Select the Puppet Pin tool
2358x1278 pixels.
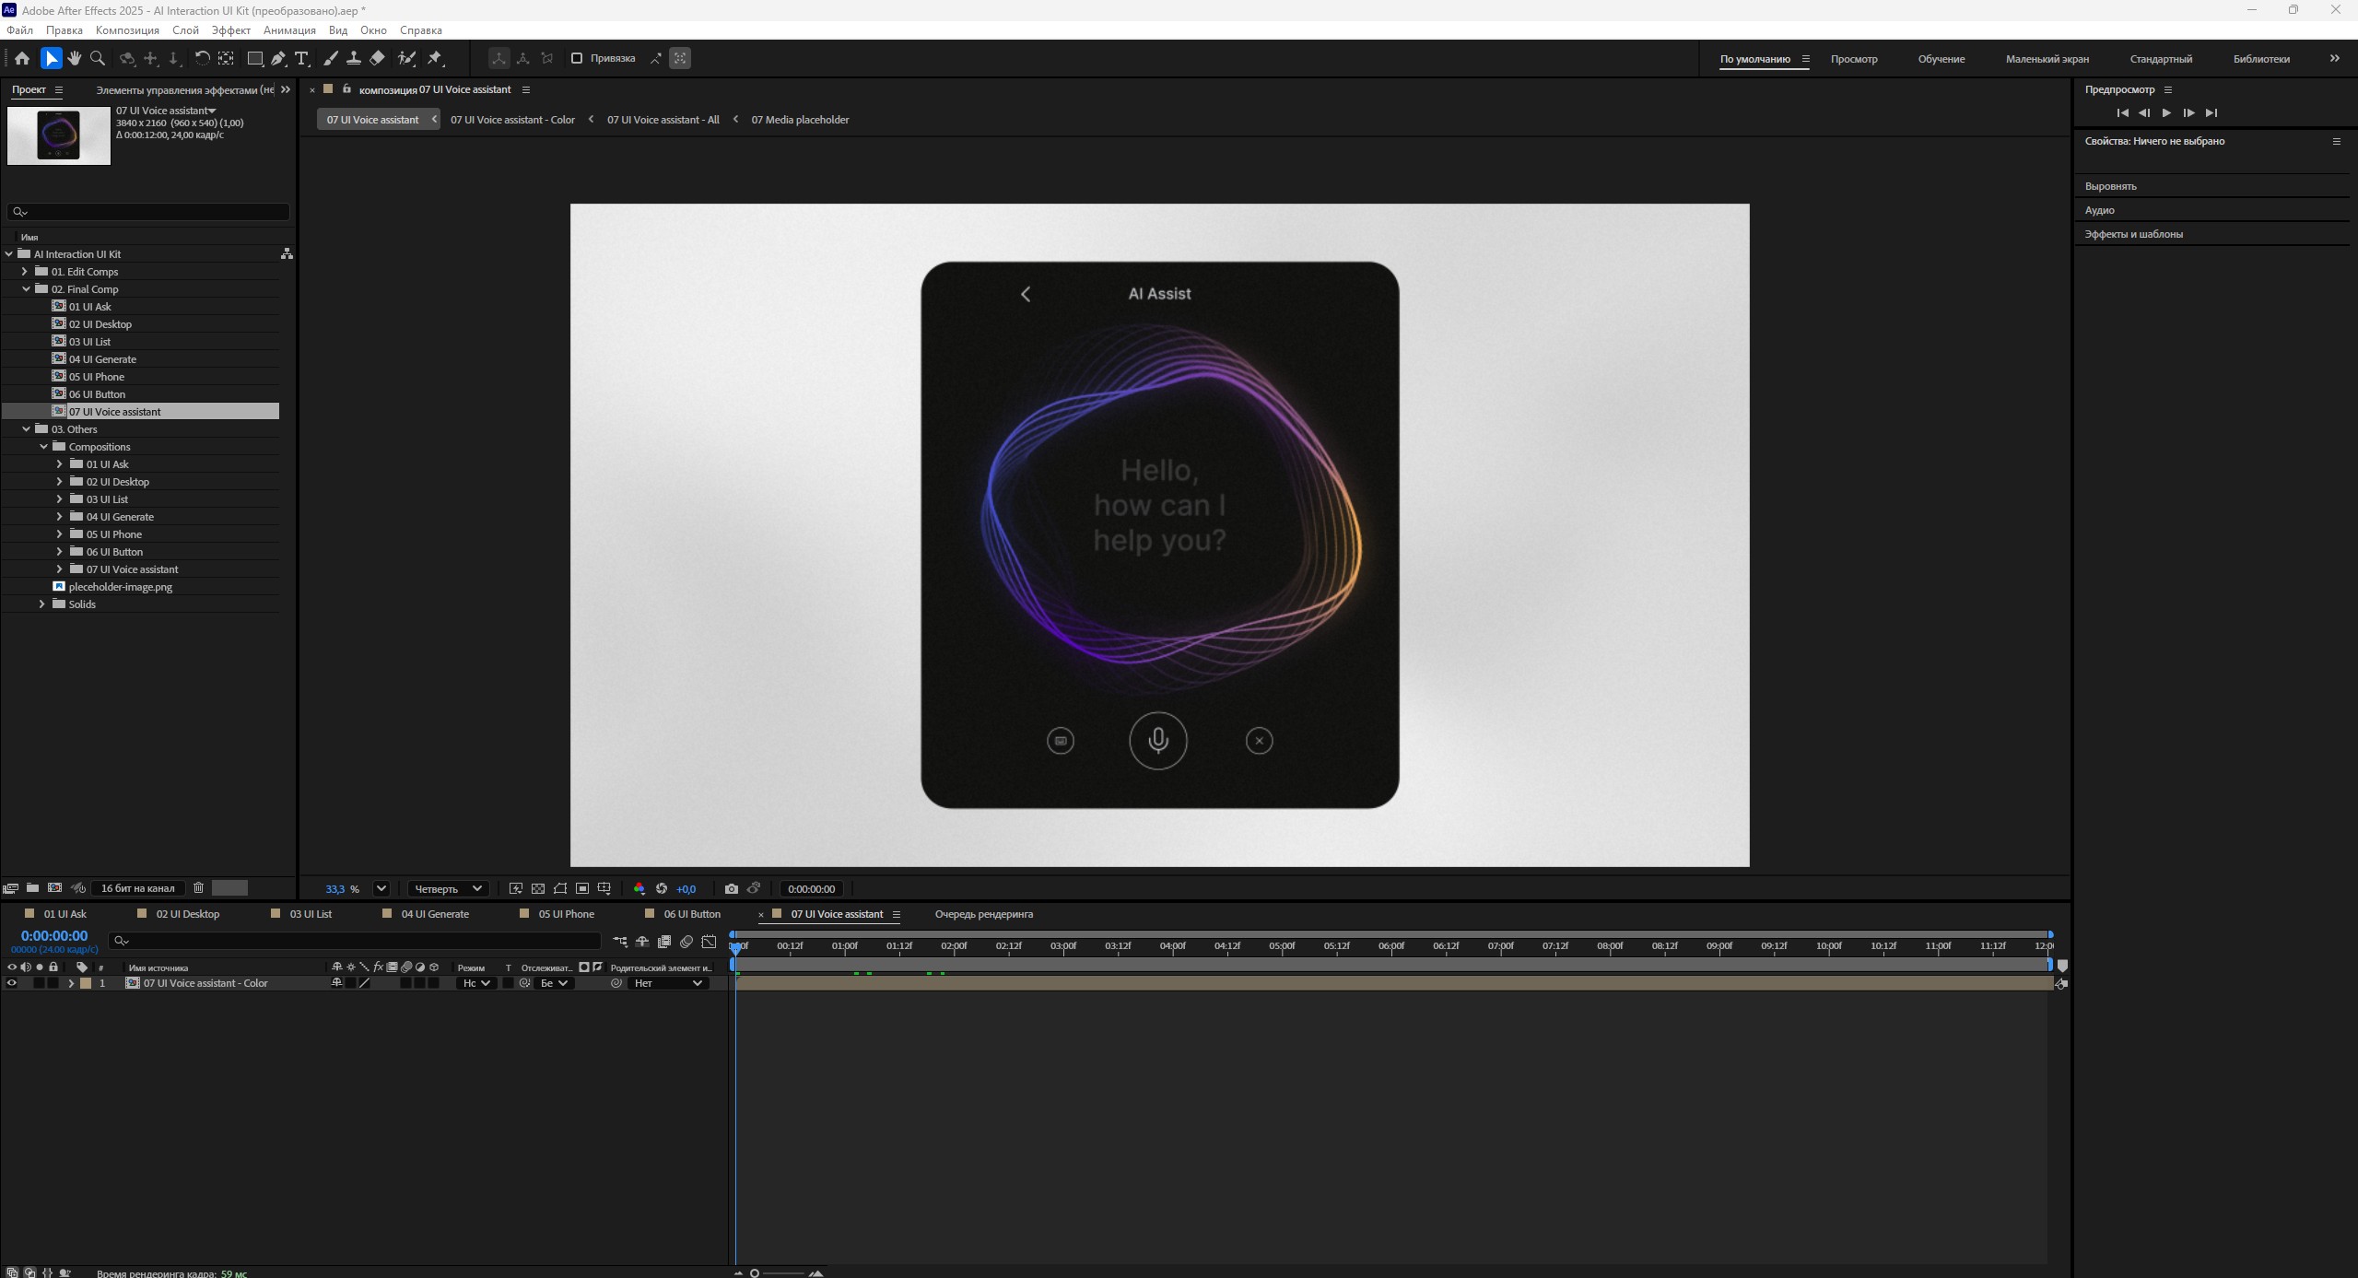point(435,58)
